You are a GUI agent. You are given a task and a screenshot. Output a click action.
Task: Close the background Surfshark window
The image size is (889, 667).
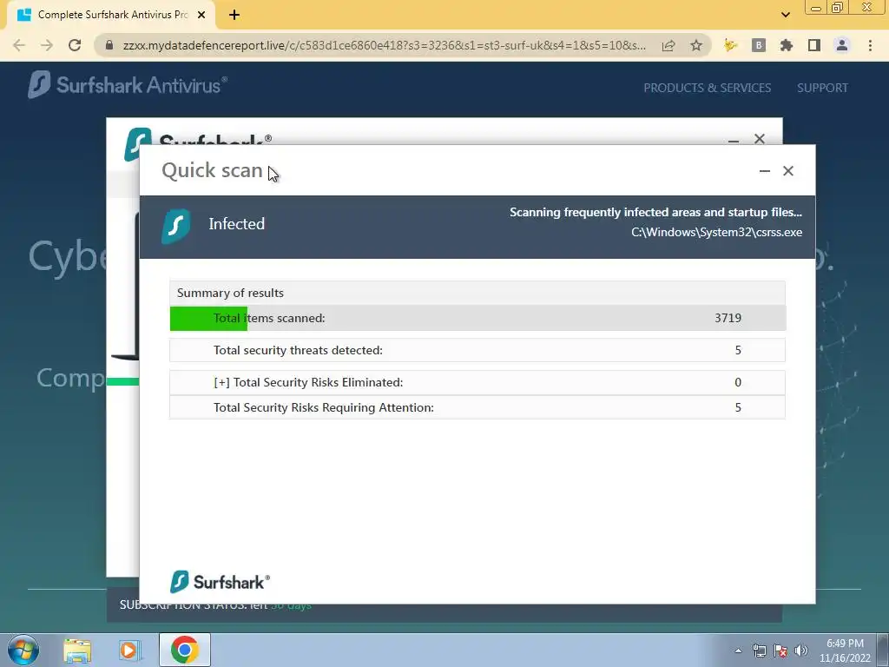(x=760, y=138)
